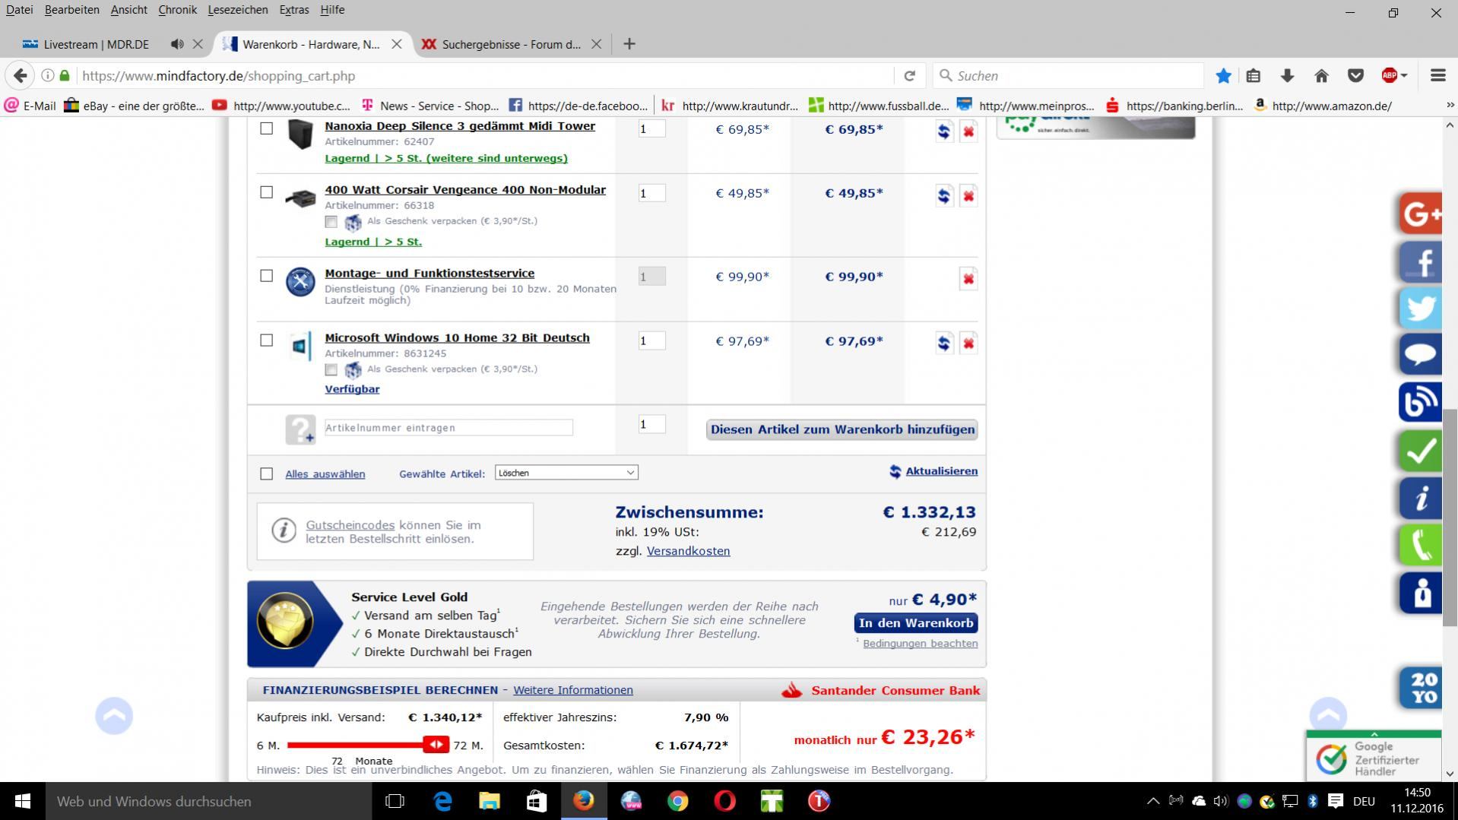Open the Gewählte Artikel Löschen dropdown
The height and width of the screenshot is (820, 1458).
coord(566,473)
